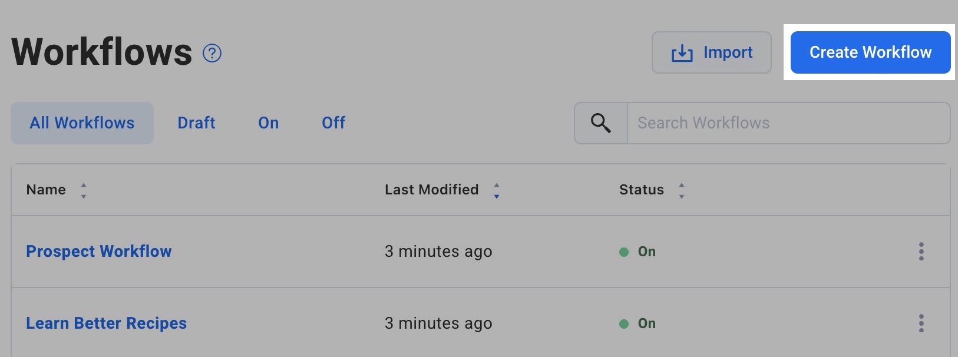Click the Import download icon
The width and height of the screenshot is (958, 357).
pyautogui.click(x=680, y=52)
